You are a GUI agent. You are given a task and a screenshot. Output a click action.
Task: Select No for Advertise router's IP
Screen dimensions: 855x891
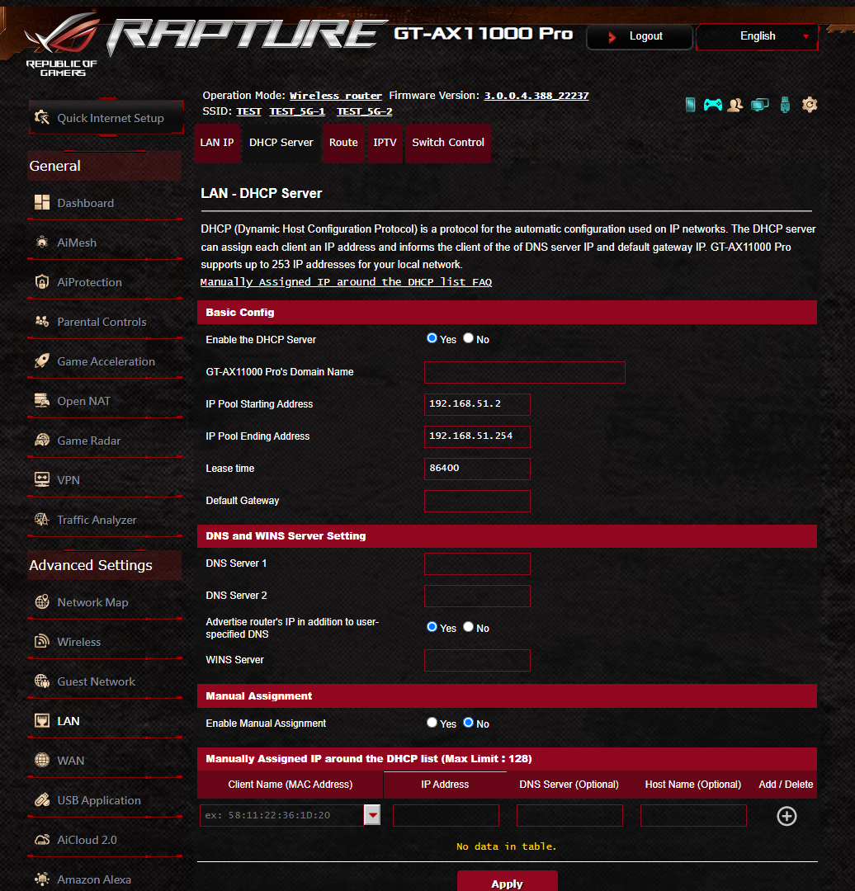pyautogui.click(x=469, y=627)
